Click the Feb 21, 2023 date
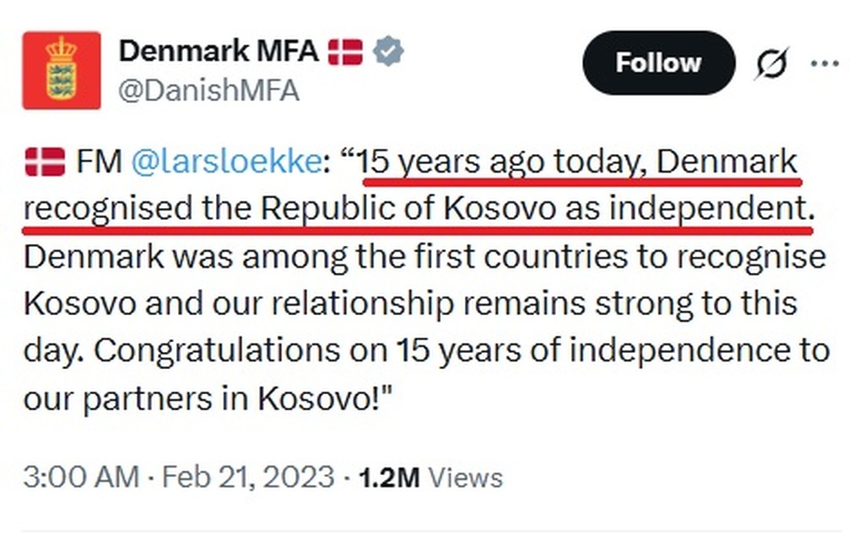The height and width of the screenshot is (534, 864). (248, 478)
